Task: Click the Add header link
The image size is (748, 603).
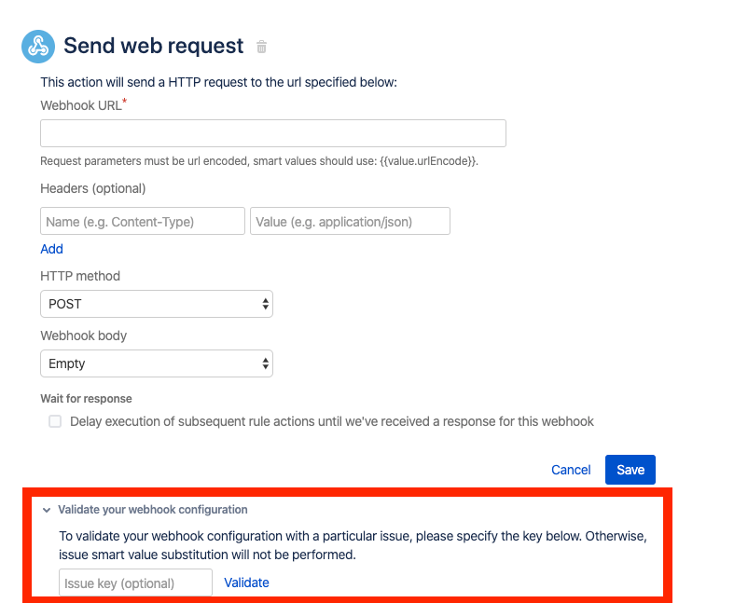Action: click(x=51, y=249)
